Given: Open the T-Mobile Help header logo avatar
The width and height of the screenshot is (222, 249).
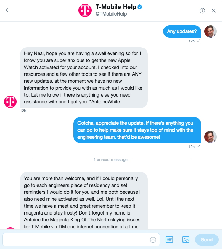Looking at the screenshot, I should coord(85,10).
